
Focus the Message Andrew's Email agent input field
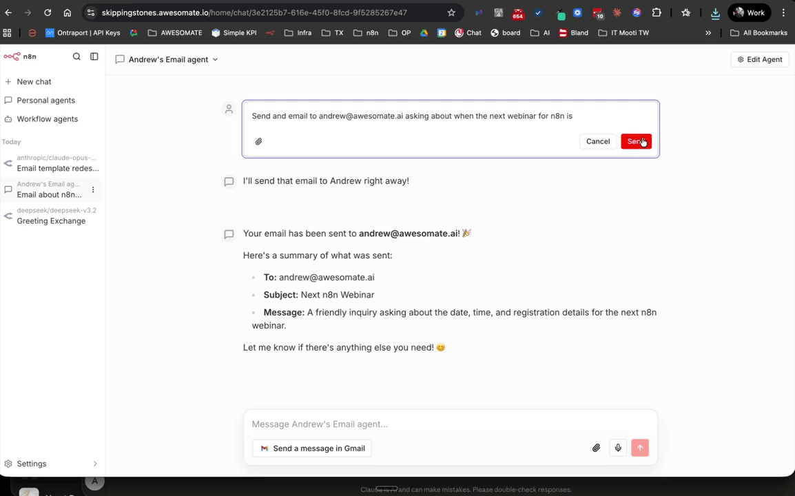(413, 424)
